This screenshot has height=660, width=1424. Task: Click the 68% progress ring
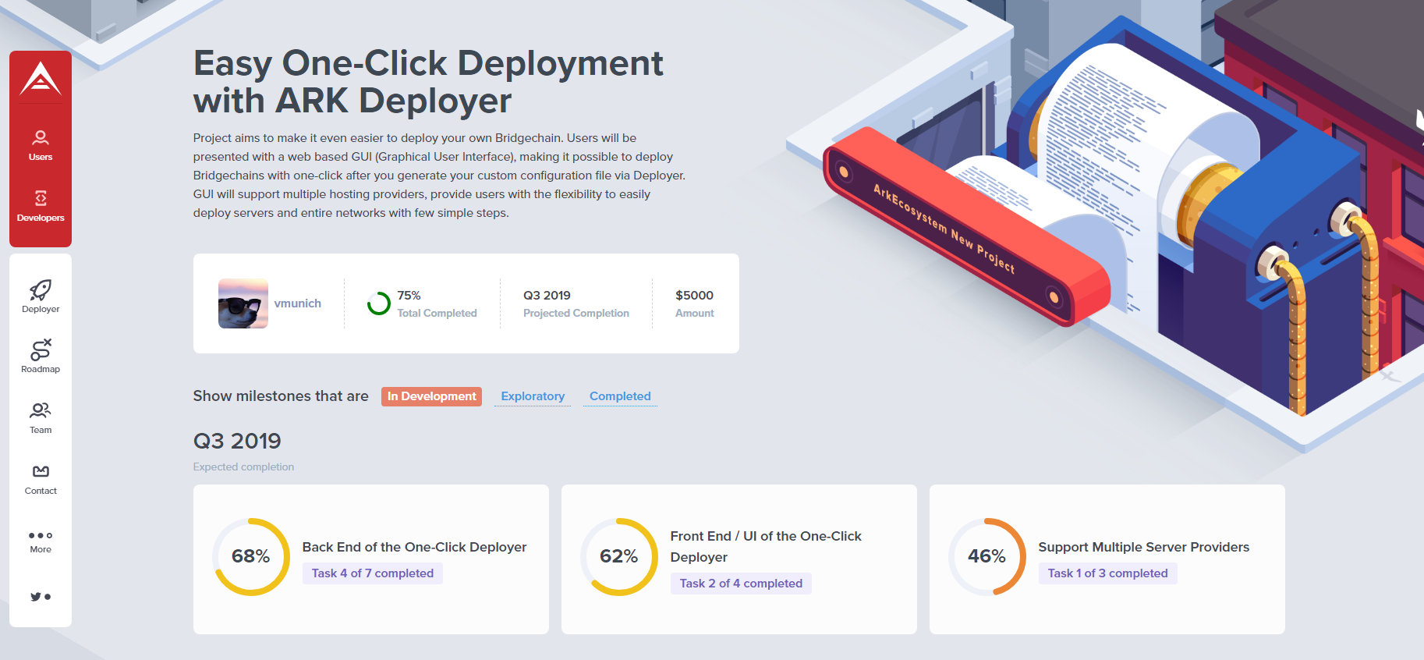pos(251,557)
